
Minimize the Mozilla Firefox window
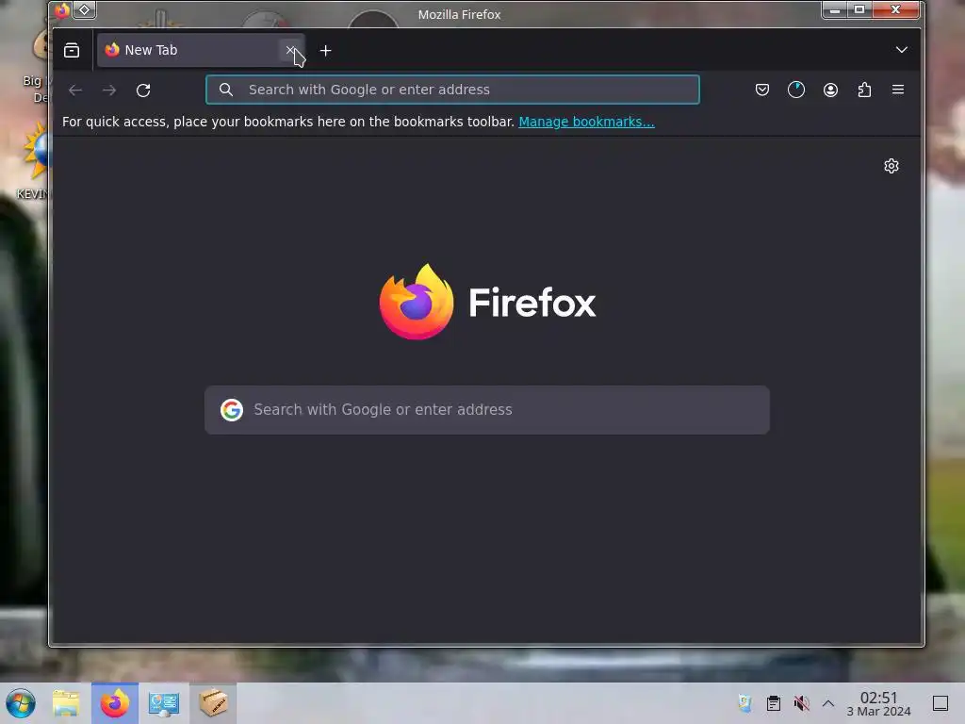click(835, 9)
